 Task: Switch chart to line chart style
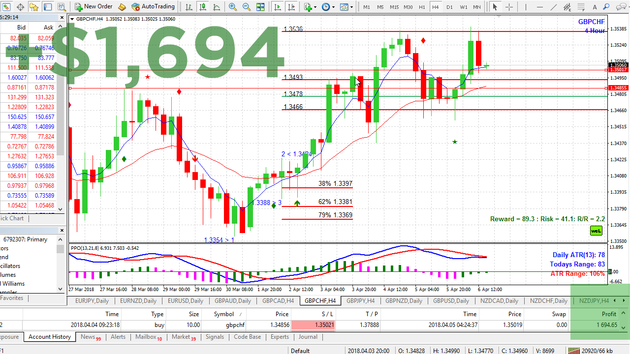[x=217, y=7]
